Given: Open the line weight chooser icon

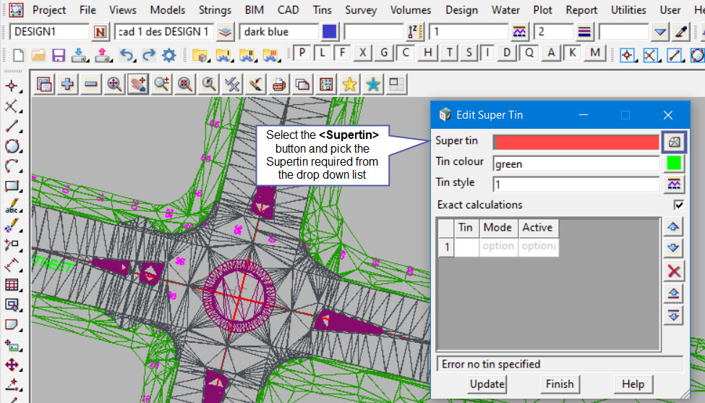Looking at the screenshot, I should [584, 32].
